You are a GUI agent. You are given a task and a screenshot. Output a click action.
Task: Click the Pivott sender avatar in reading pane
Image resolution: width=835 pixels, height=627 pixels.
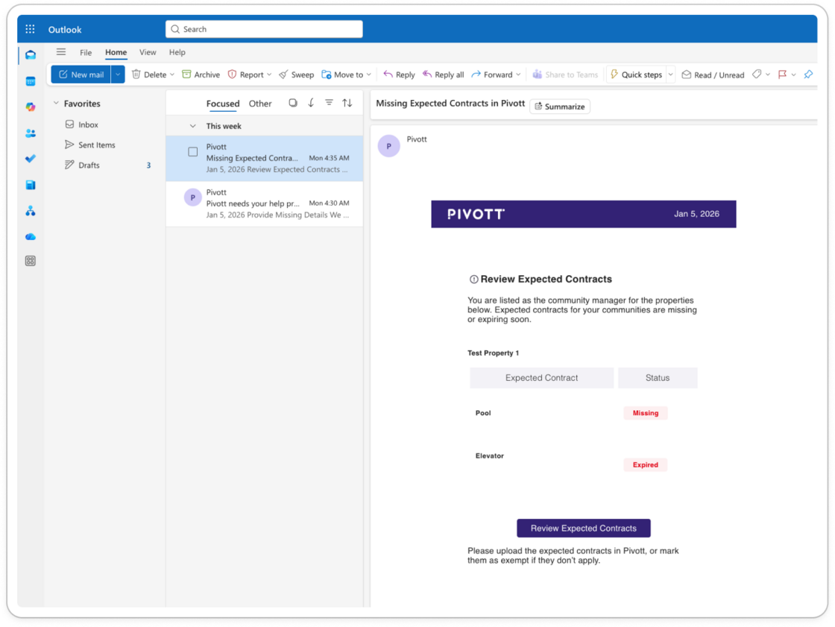click(x=388, y=146)
